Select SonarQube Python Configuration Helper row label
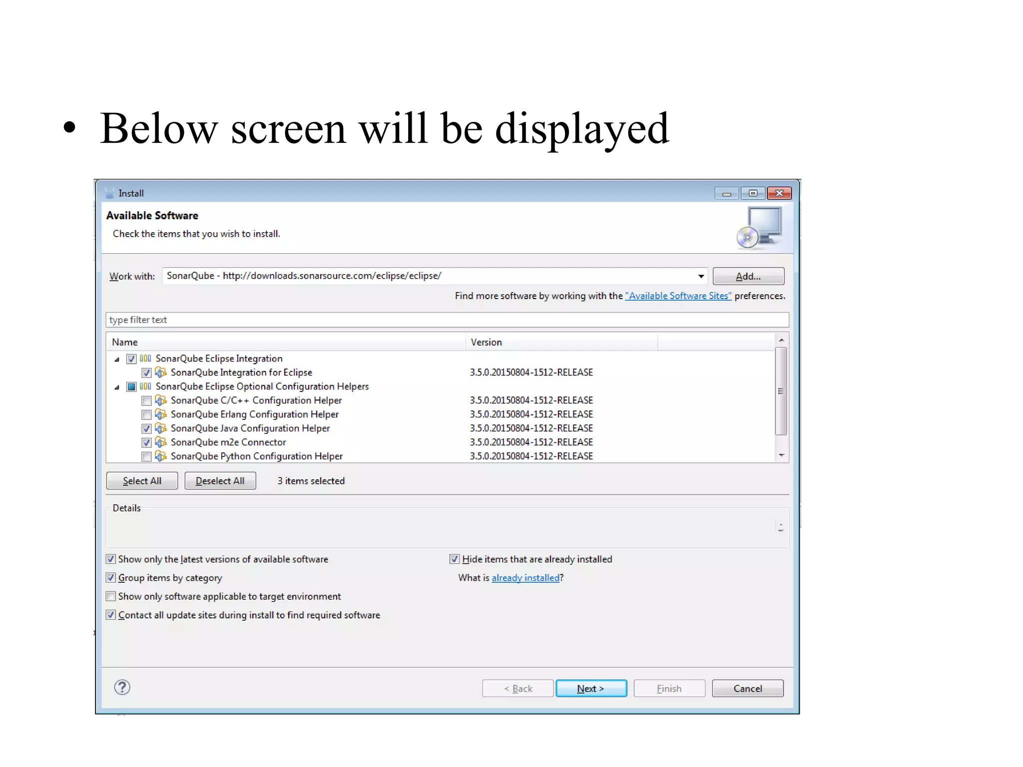 point(257,456)
